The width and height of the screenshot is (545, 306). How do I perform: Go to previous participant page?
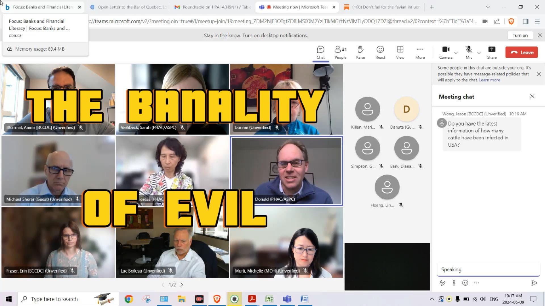click(163, 285)
